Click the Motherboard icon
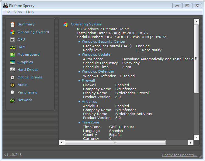Image resolution: width=205 pixels, height=161 pixels. pyautogui.click(x=12, y=54)
